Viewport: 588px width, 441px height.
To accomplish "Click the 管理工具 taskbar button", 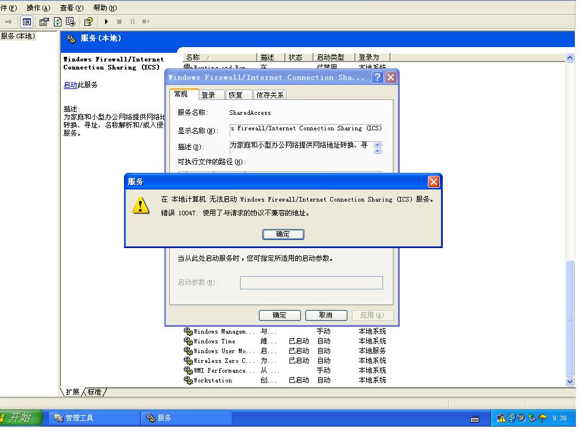I will pyautogui.click(x=94, y=418).
